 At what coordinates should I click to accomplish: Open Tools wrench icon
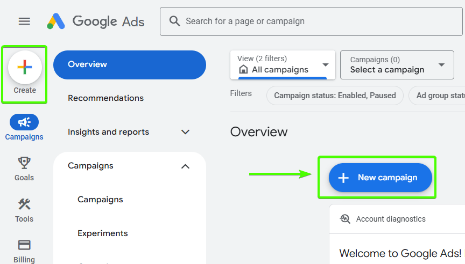coord(24,204)
